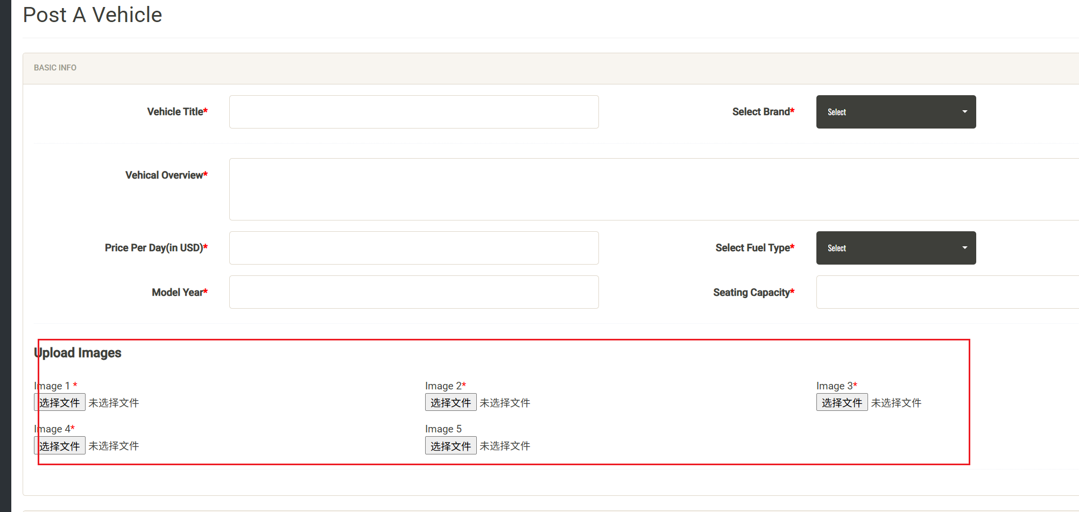Click the Model Year label
The height and width of the screenshot is (512, 1079).
179,293
